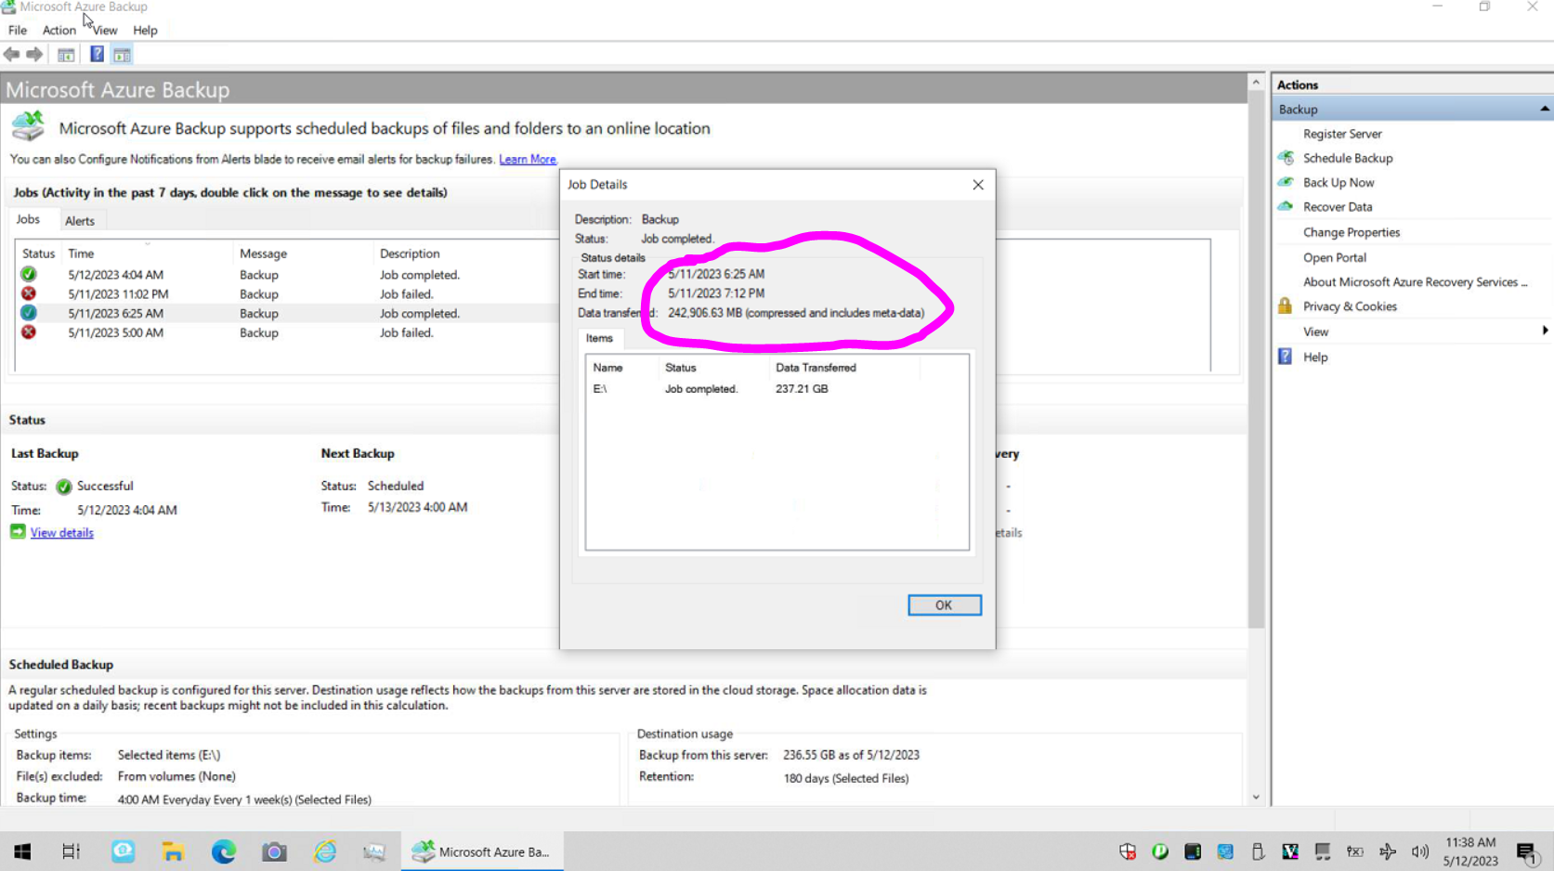Click the Recover Data icon

(x=1286, y=206)
